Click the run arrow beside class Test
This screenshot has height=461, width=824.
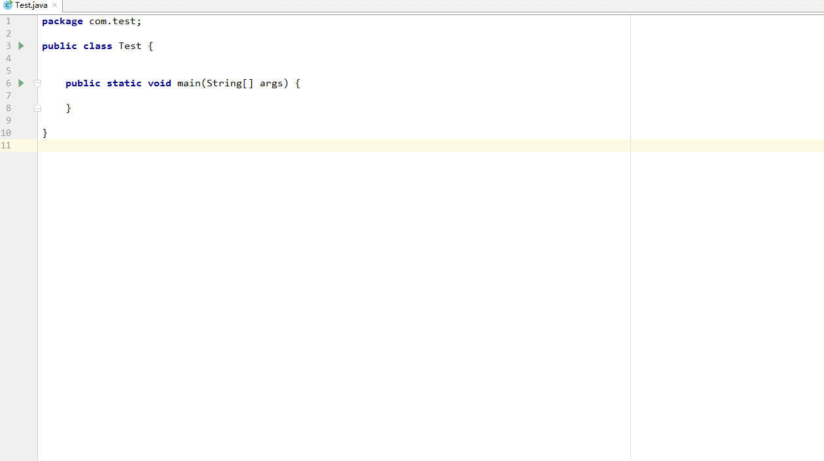[x=21, y=46]
